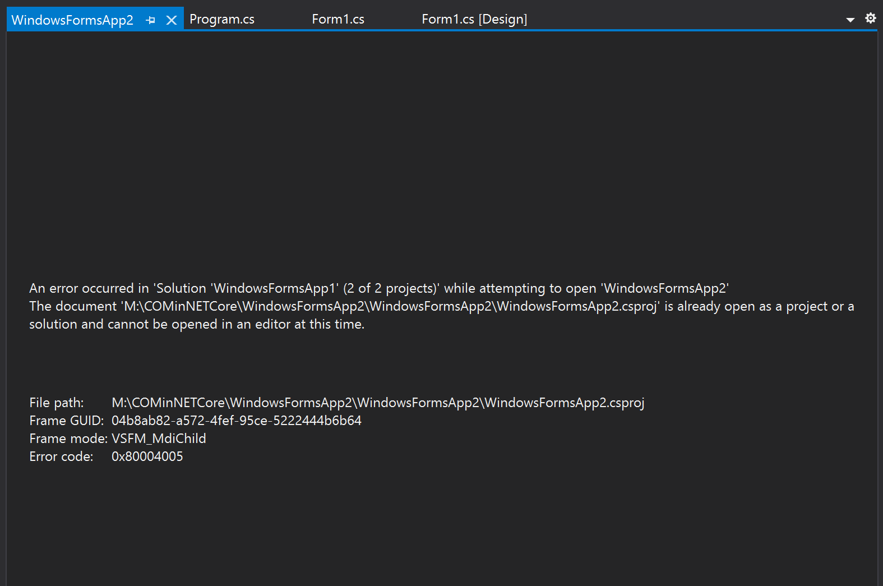Click the 'The document' already open message line
Image resolution: width=883 pixels, height=586 pixels.
pyautogui.click(x=442, y=306)
